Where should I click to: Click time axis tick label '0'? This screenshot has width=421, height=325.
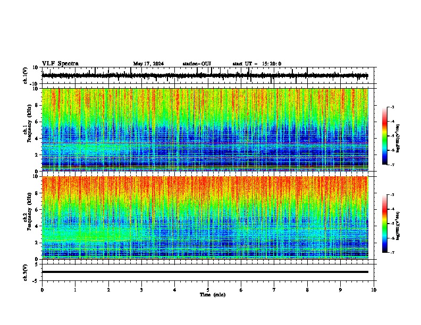pyautogui.click(x=42, y=290)
